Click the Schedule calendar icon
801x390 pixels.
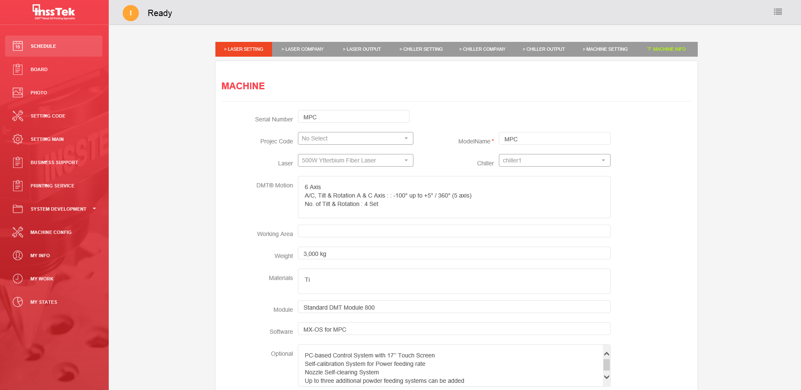point(18,46)
